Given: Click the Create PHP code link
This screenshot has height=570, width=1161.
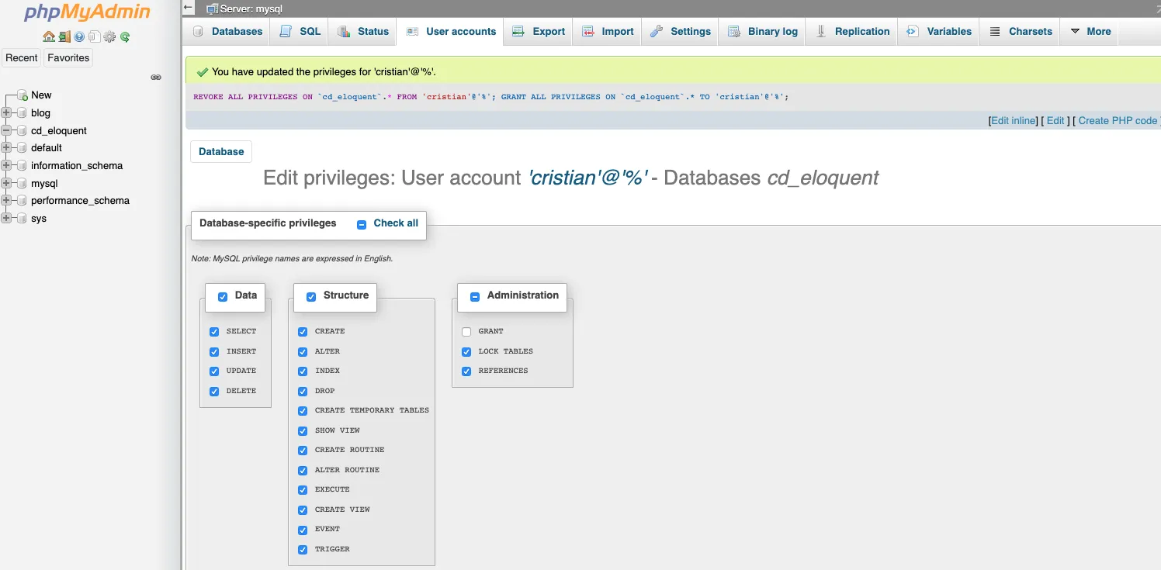Looking at the screenshot, I should (1117, 121).
